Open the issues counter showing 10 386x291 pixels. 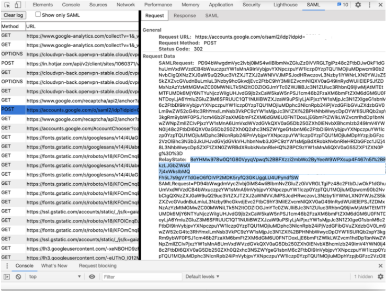(343, 4)
